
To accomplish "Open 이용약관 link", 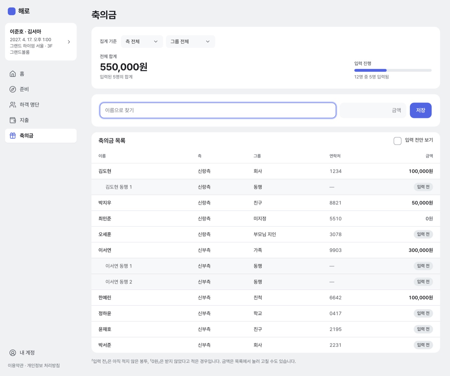I will pos(15,365).
